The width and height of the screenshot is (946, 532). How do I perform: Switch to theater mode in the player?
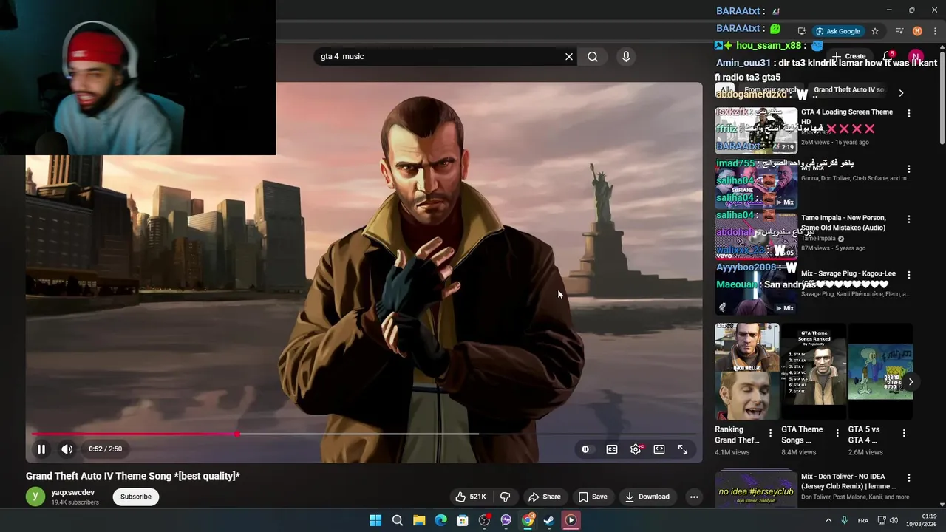coord(659,449)
